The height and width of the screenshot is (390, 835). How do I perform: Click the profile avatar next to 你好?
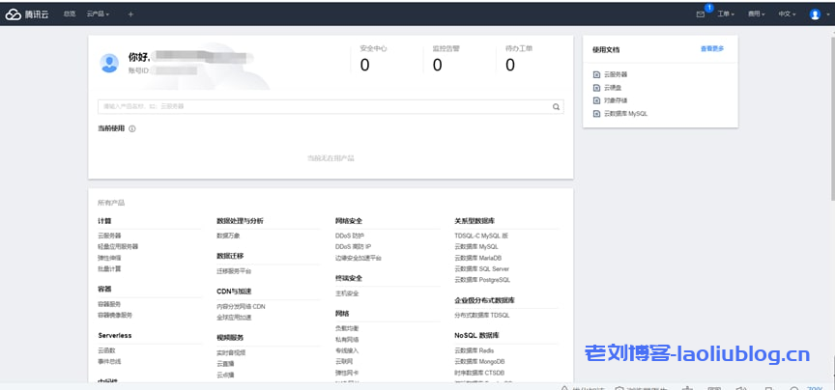[109, 64]
